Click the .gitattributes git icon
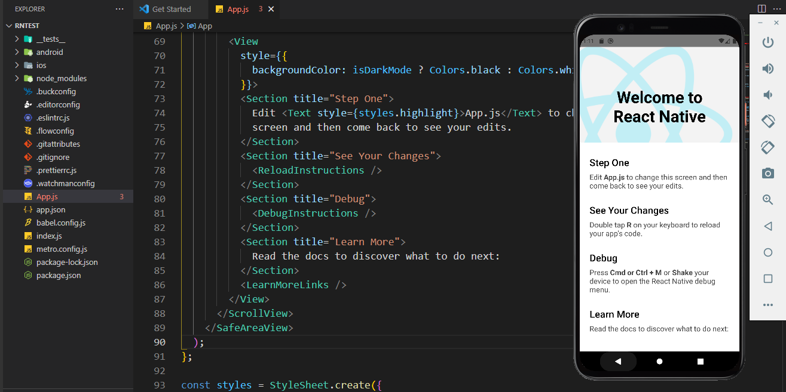Screen dimensions: 786x392 [x=28, y=144]
